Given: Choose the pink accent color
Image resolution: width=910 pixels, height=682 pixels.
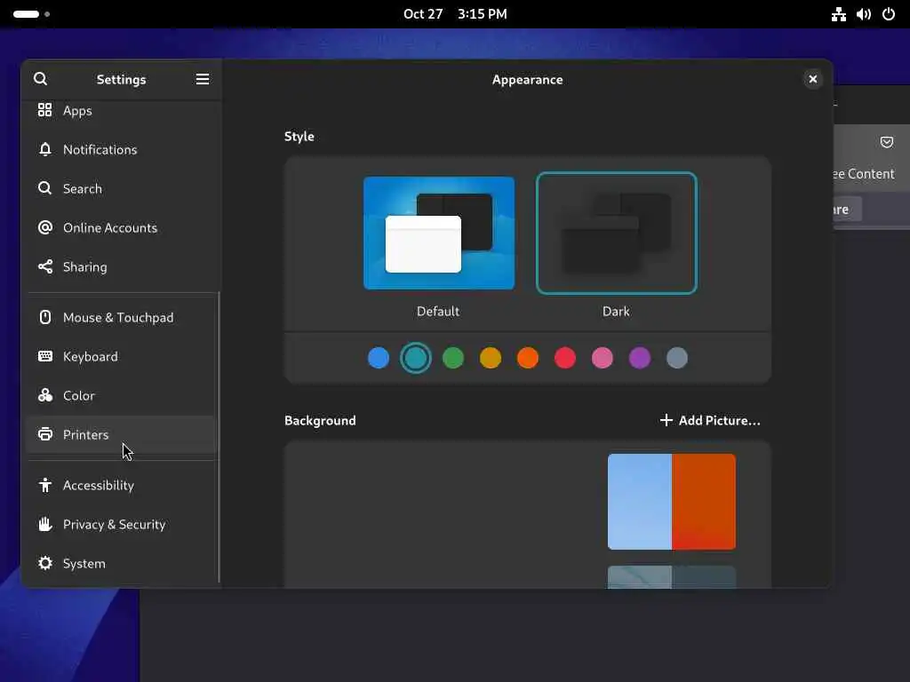Looking at the screenshot, I should [603, 358].
